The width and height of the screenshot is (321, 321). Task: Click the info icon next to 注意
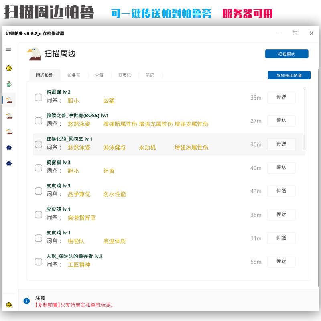click(26, 301)
